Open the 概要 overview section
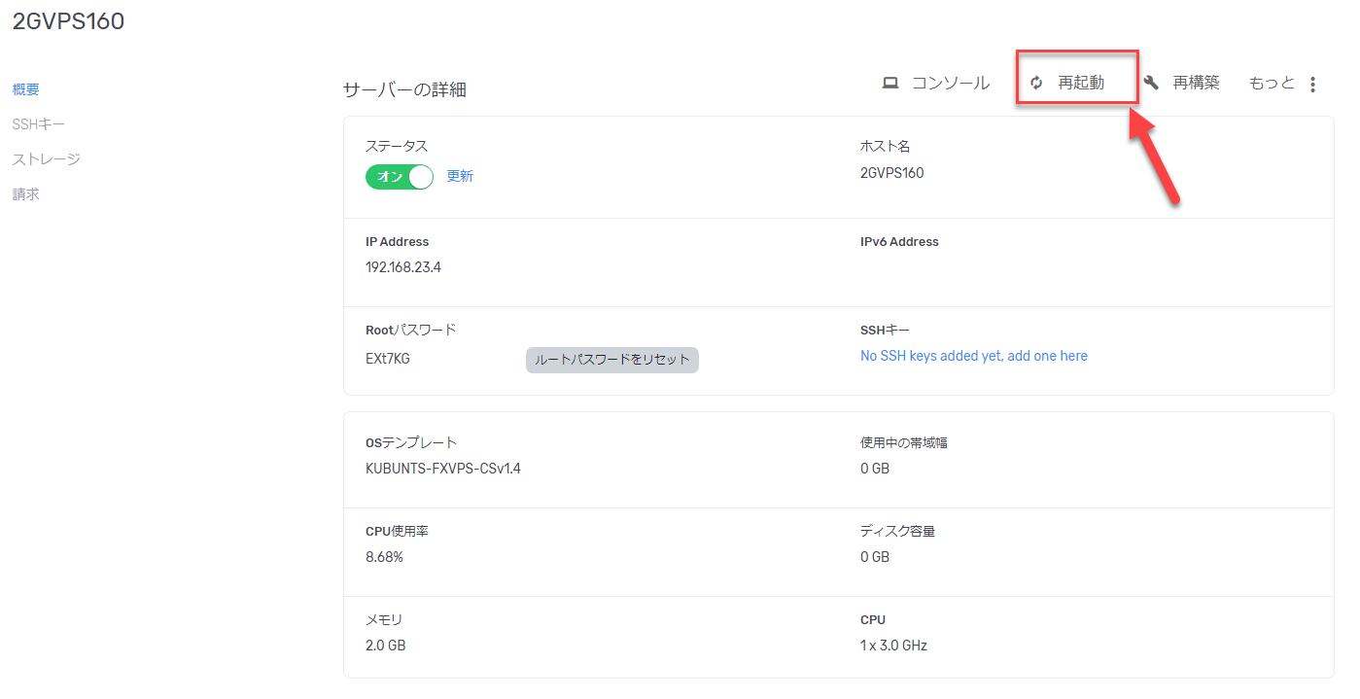1360x699 pixels. pyautogui.click(x=25, y=88)
